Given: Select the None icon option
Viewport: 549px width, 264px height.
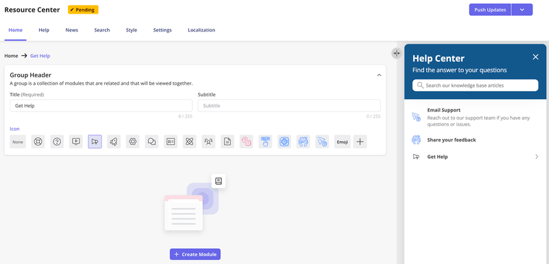Looking at the screenshot, I should (x=18, y=142).
